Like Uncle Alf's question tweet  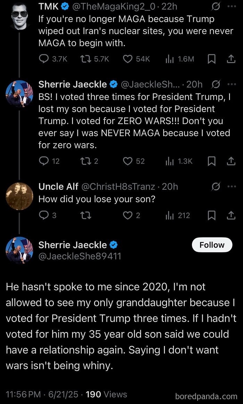(128, 216)
